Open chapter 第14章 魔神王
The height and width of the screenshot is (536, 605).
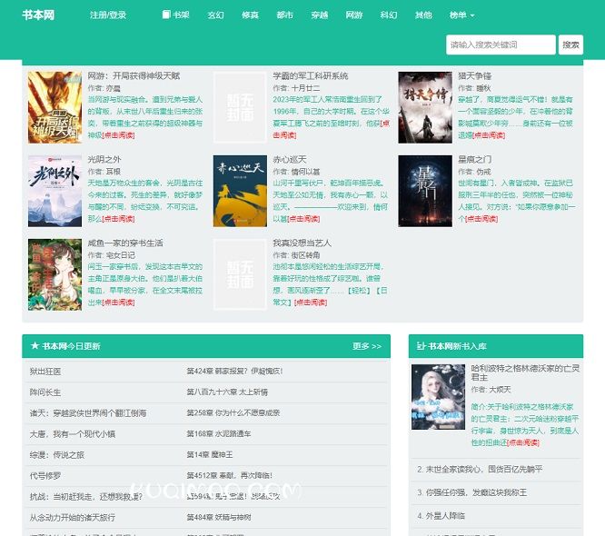pyautogui.click(x=210, y=454)
